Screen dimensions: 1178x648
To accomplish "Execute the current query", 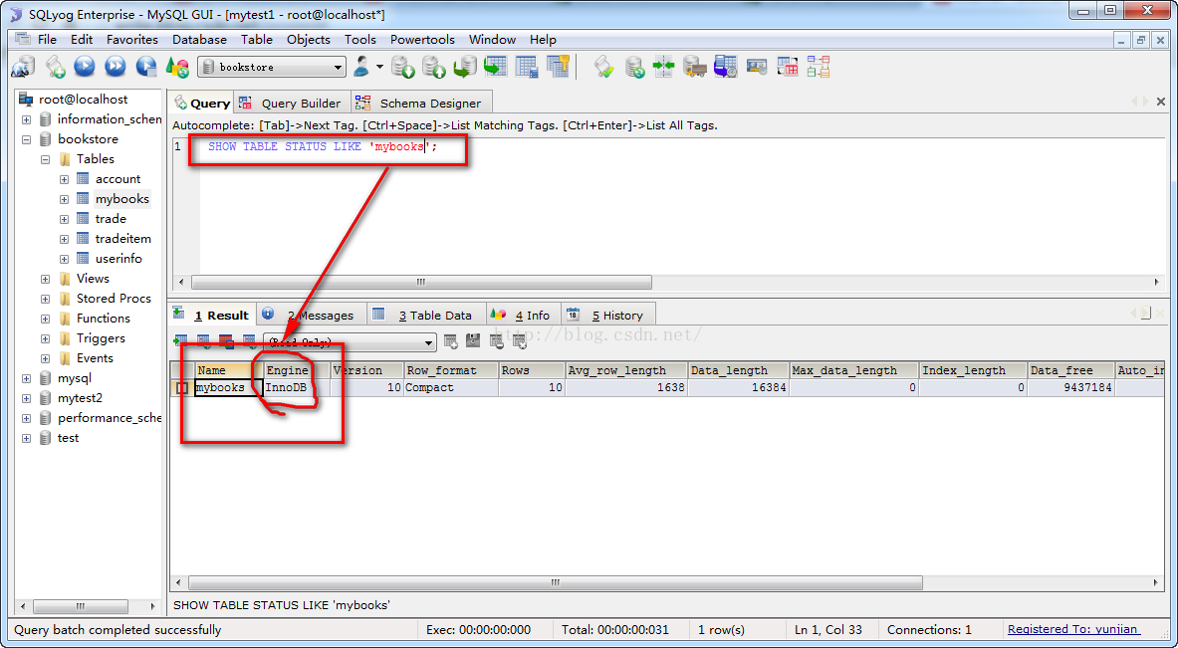I will (84, 67).
